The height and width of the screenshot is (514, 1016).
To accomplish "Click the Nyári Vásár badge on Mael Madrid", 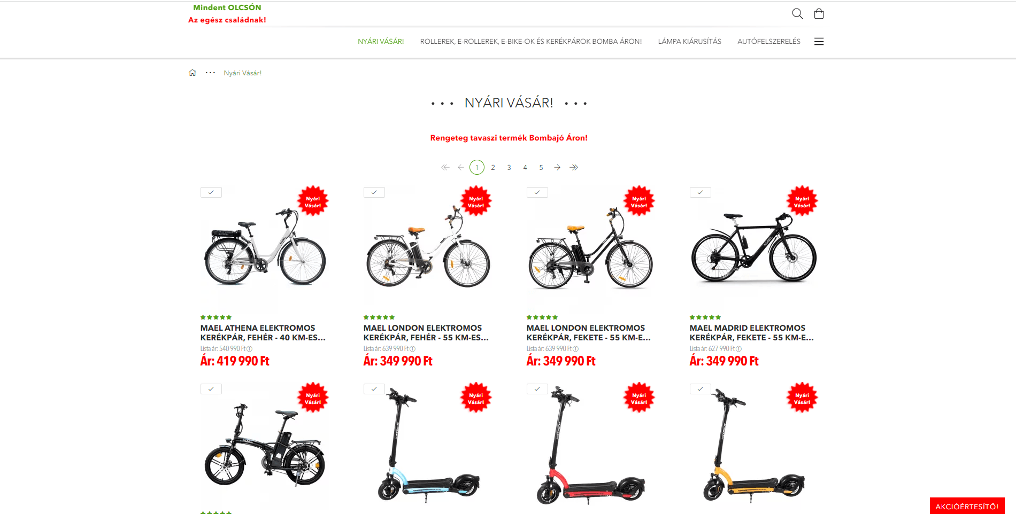I will click(x=802, y=201).
